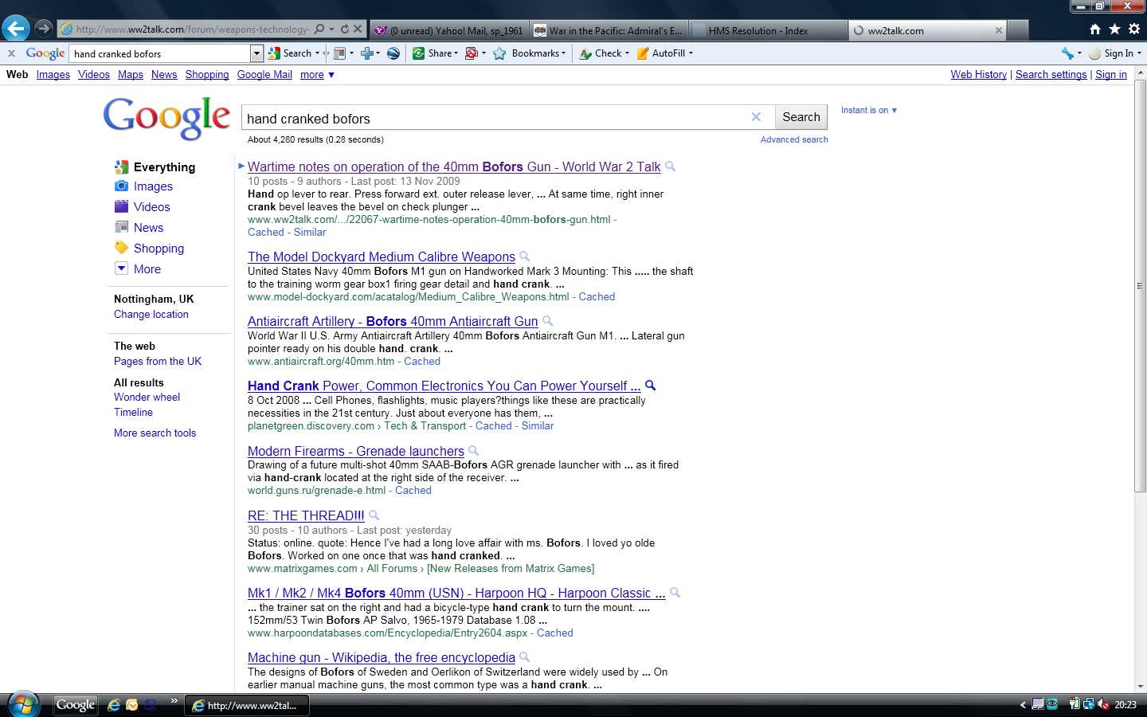1147x717 pixels.
Task: Open address bar search dropdown arrow
Action: tap(331, 29)
